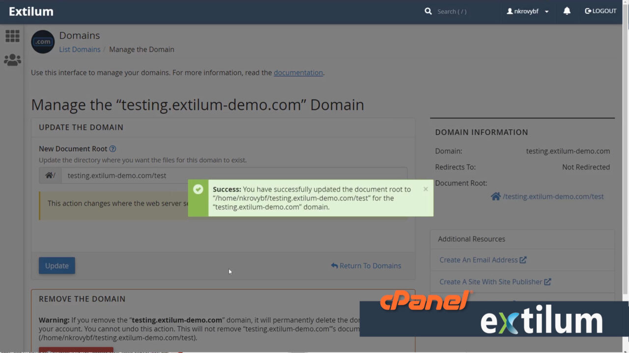Open the applications grid icon in sidebar
Screen dimensions: 629x353
tap(12, 36)
